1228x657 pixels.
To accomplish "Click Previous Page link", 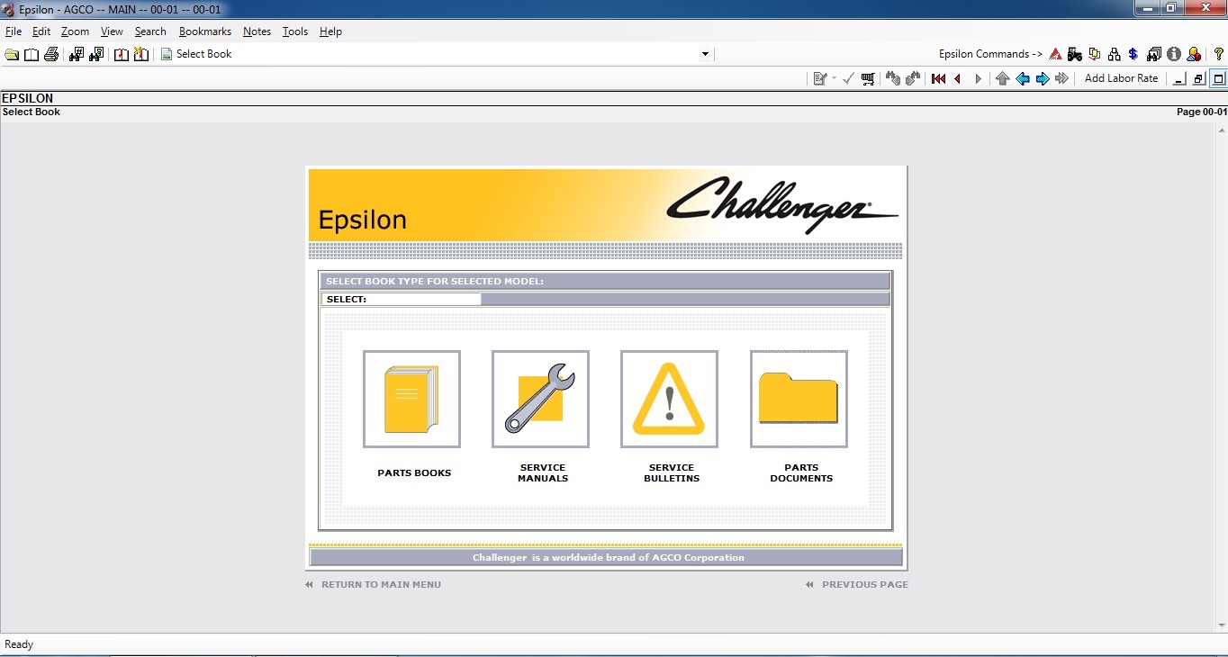I will pos(865,584).
